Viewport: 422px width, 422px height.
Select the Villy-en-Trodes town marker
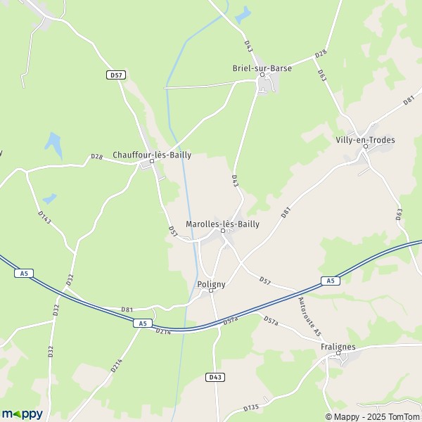pos(366,146)
